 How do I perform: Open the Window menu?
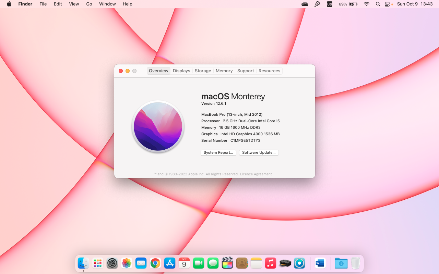pyautogui.click(x=107, y=4)
